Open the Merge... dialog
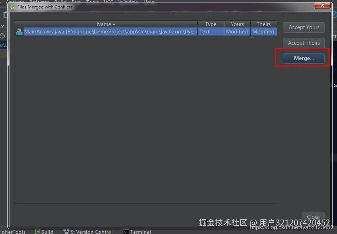The image size is (337, 234). 304,58
